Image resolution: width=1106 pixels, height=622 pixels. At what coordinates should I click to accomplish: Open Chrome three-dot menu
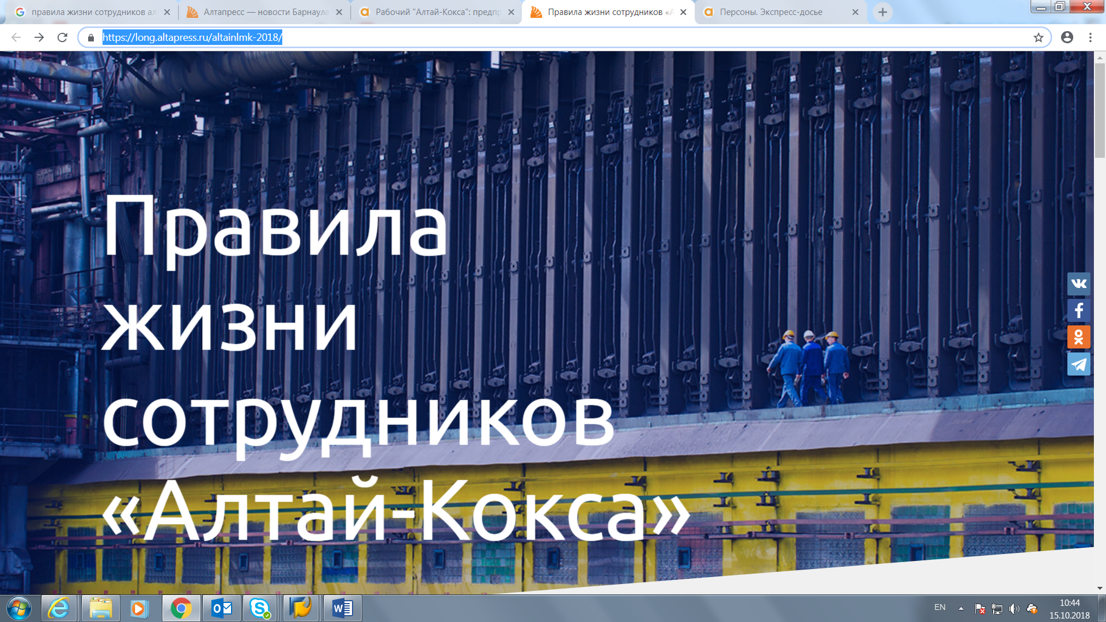1090,37
